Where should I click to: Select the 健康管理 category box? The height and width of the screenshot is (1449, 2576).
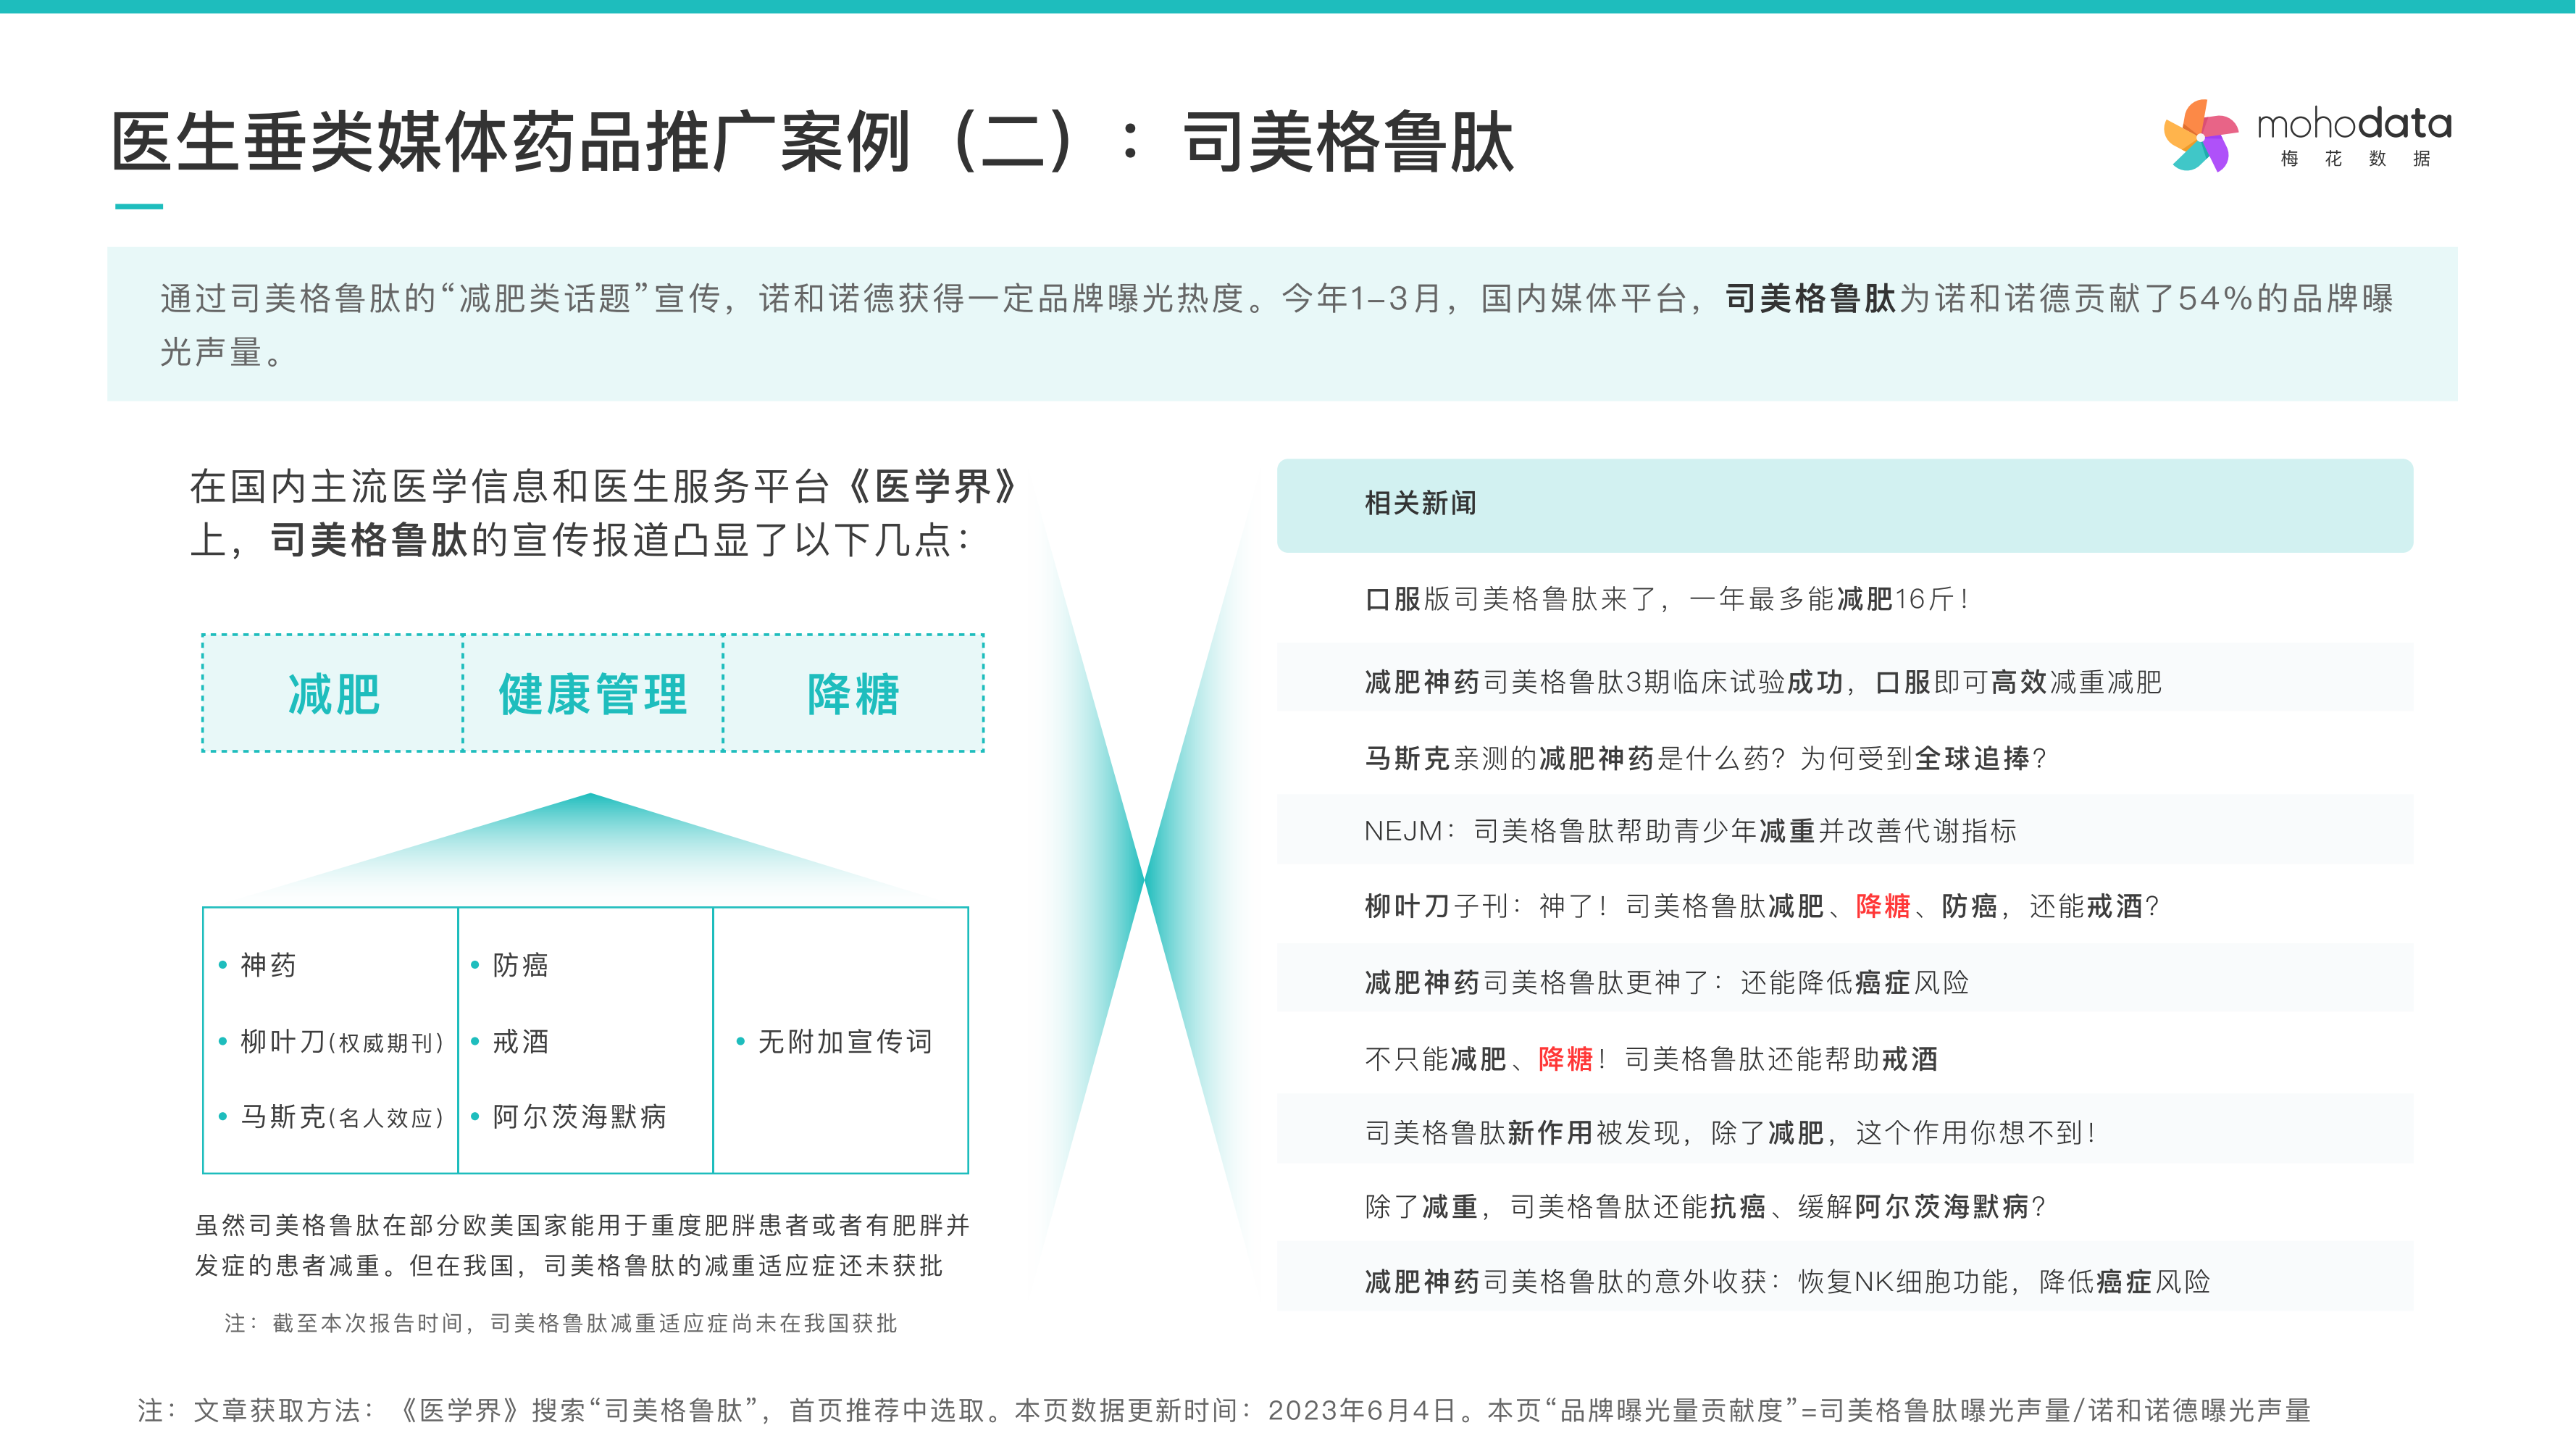coord(593,694)
